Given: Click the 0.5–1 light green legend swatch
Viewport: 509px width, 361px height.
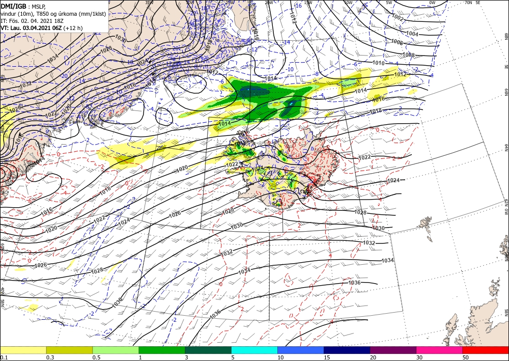Looking at the screenshot, I should (116, 350).
